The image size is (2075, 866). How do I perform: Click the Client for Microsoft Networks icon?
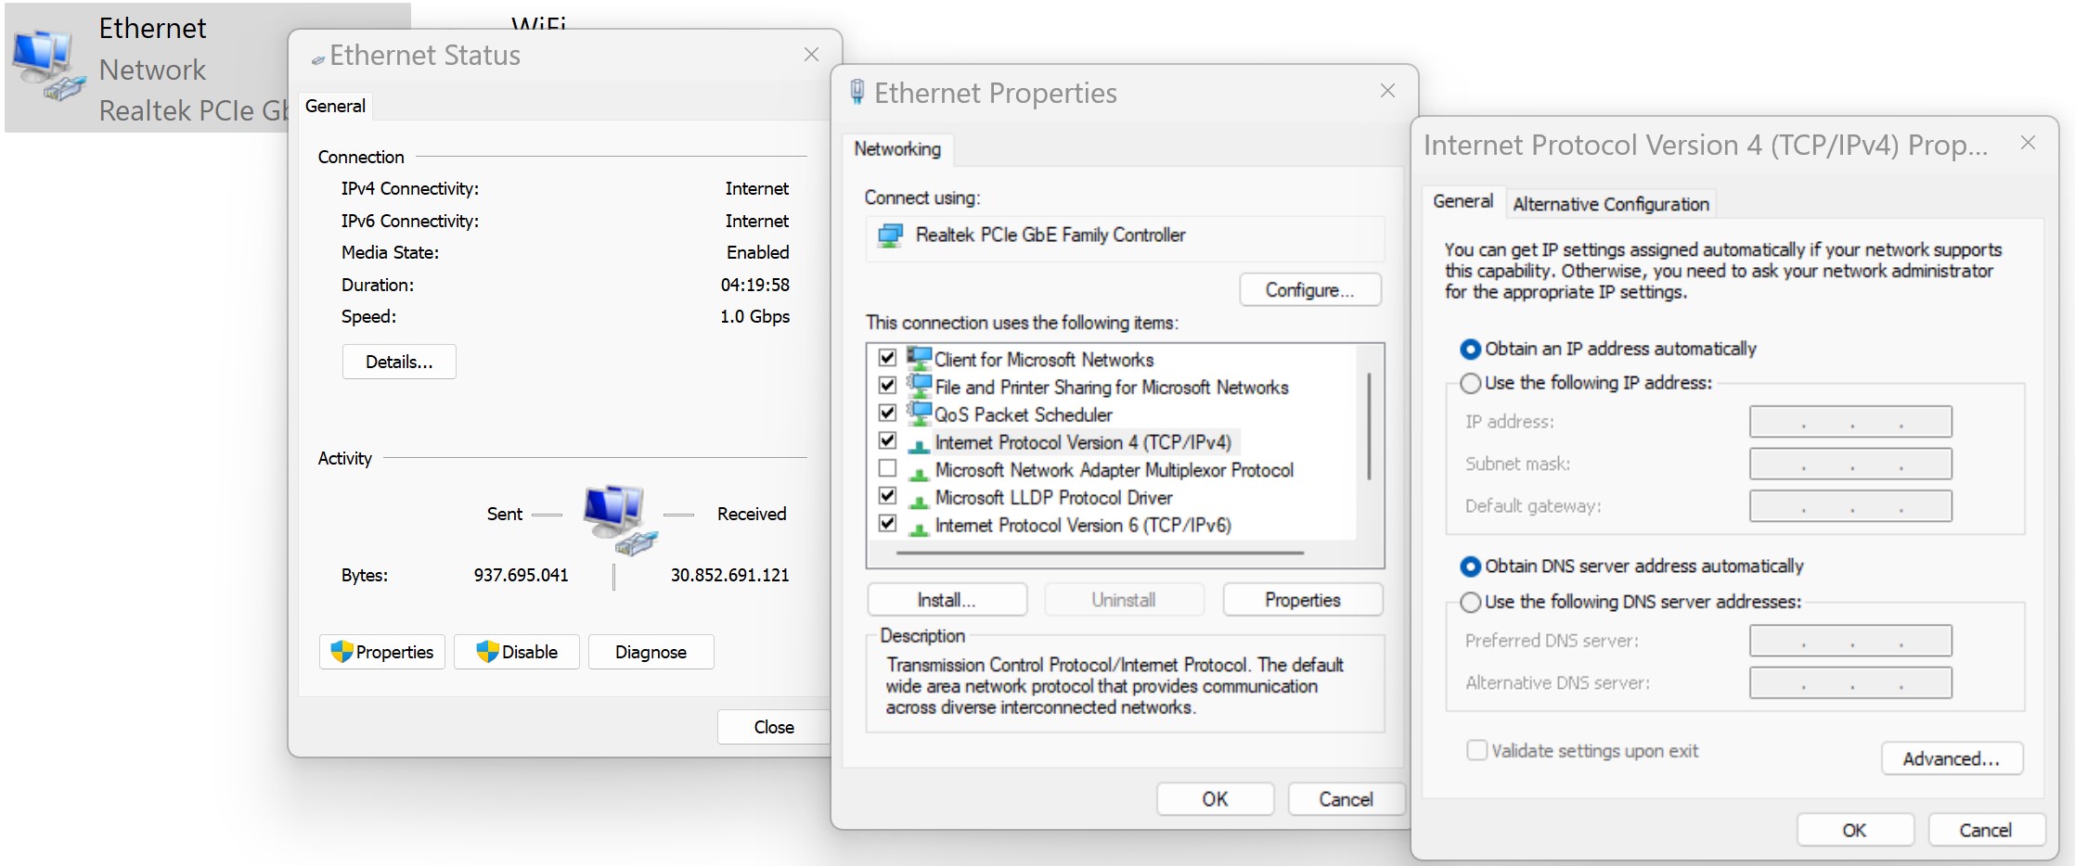(x=919, y=359)
